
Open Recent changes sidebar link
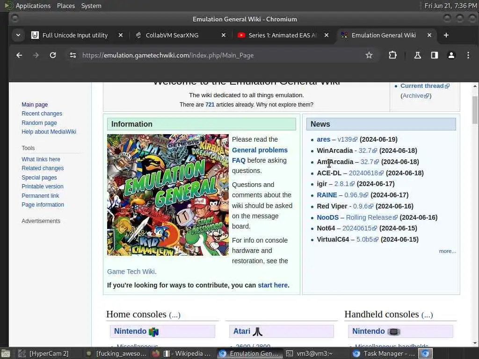(x=42, y=114)
